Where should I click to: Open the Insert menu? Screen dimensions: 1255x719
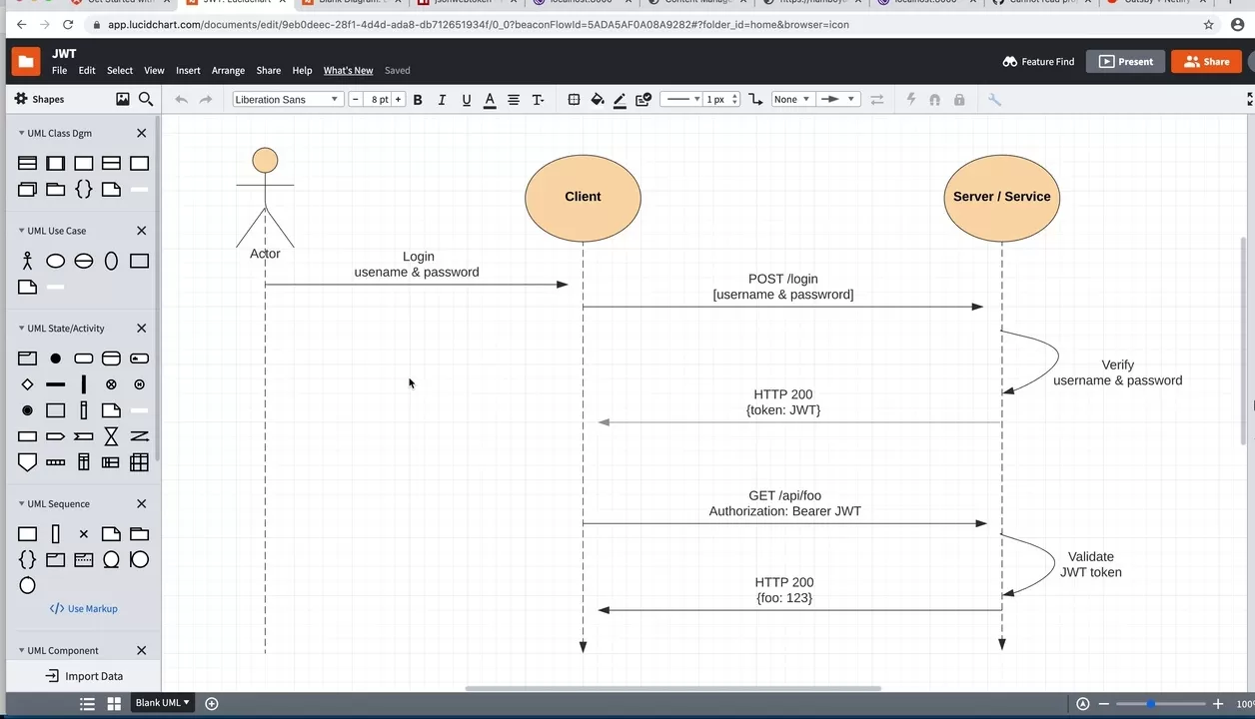point(188,70)
